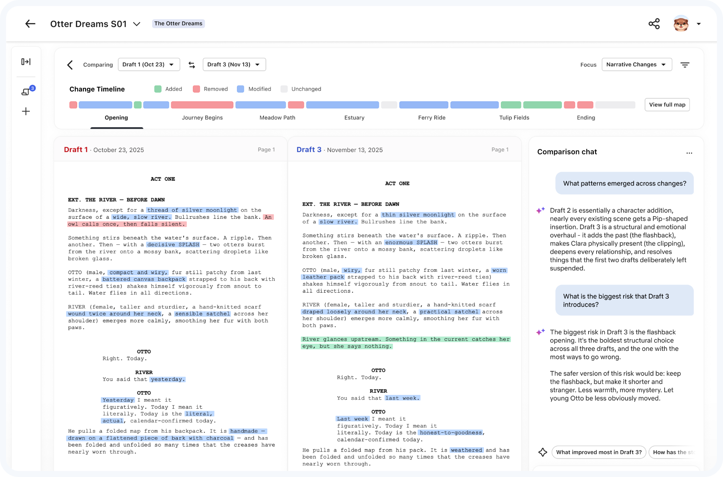Select the Opening timeline tab
The image size is (723, 477).
tap(116, 118)
